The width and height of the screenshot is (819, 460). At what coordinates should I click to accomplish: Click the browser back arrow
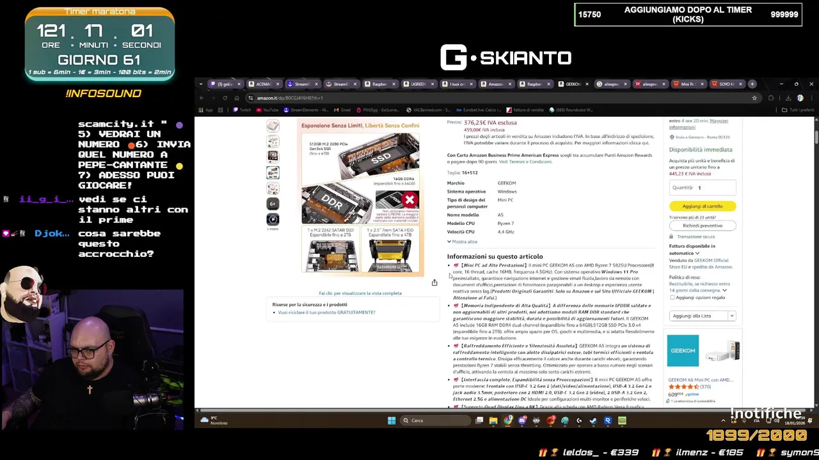click(x=202, y=98)
